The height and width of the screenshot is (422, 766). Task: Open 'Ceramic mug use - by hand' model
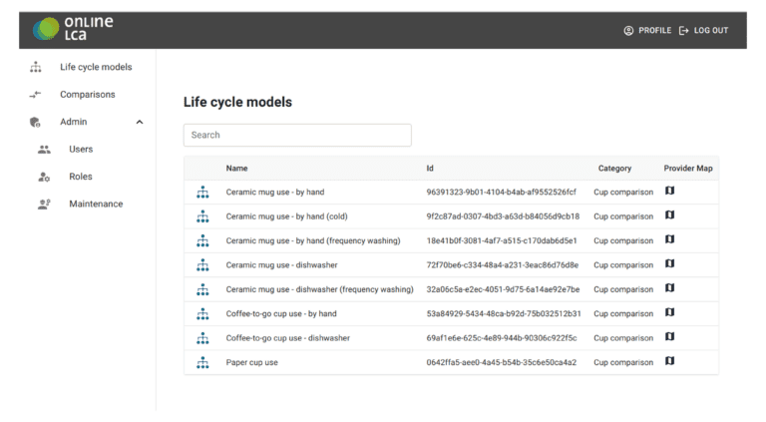coord(275,192)
